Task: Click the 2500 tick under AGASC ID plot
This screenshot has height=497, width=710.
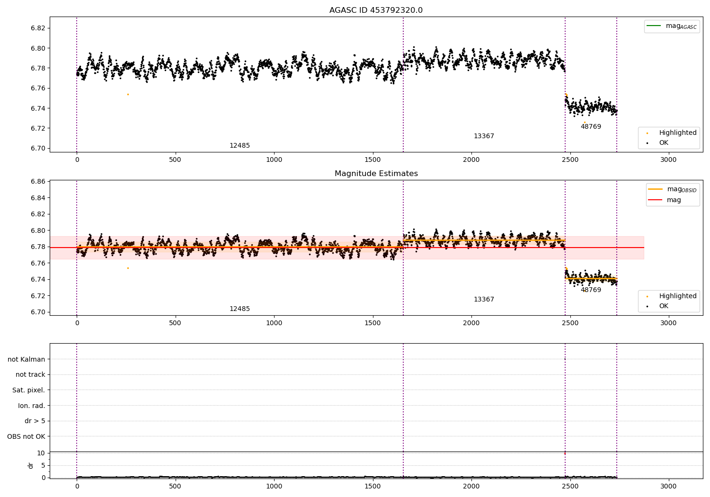Action: (x=570, y=160)
